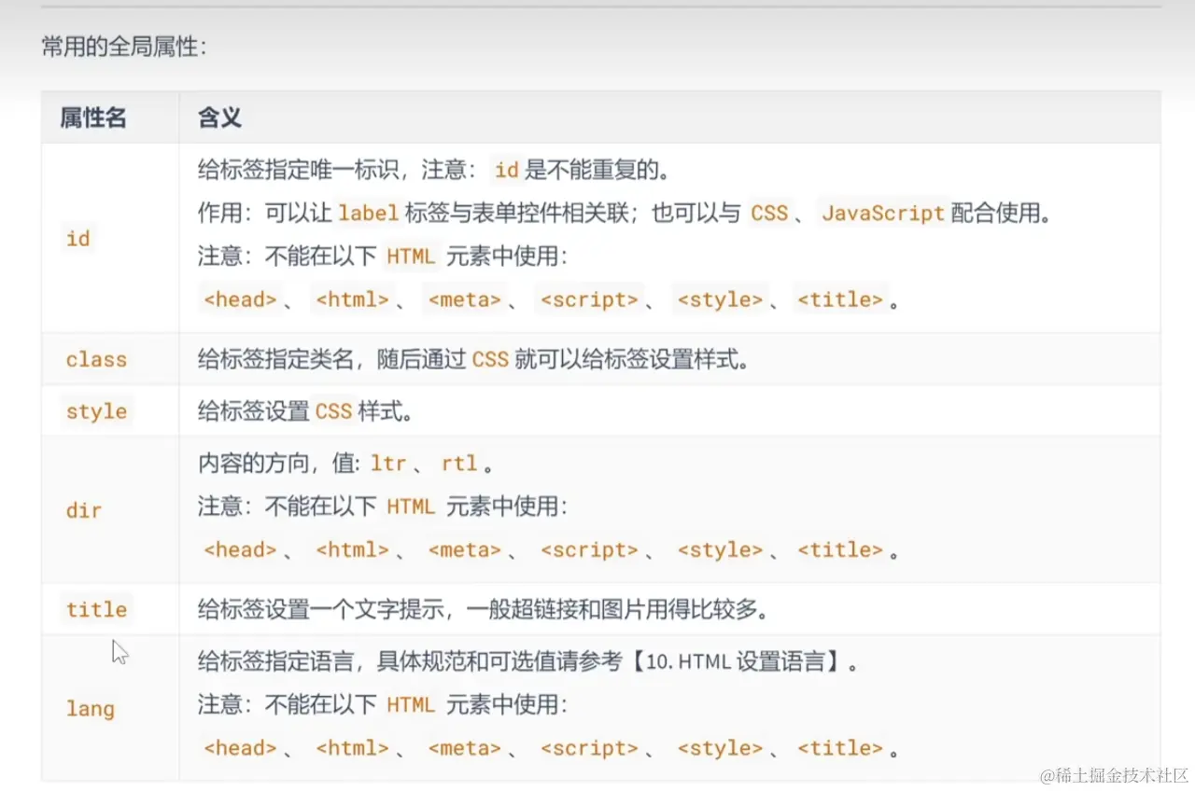This screenshot has height=791, width=1195.
Task: Click the heading '常用的全局属性:'
Action: point(123,47)
